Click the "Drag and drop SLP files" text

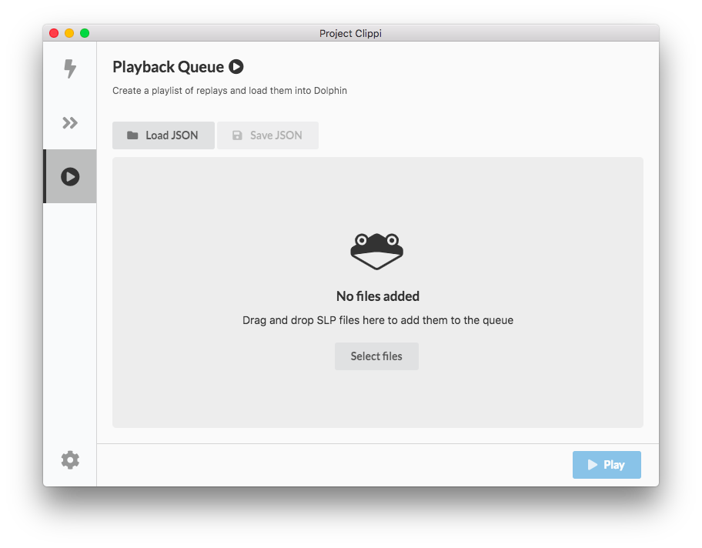pos(378,320)
